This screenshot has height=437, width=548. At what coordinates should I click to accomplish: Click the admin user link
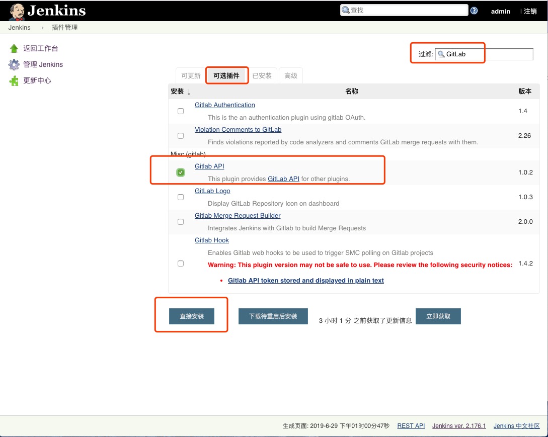coord(501,11)
